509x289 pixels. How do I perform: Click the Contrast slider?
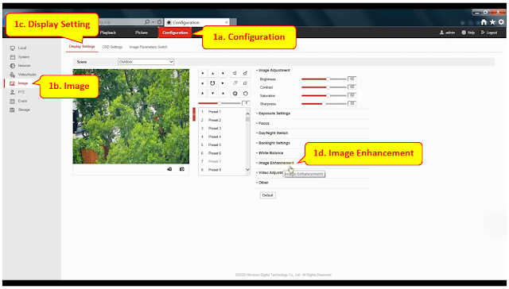tap(324, 87)
